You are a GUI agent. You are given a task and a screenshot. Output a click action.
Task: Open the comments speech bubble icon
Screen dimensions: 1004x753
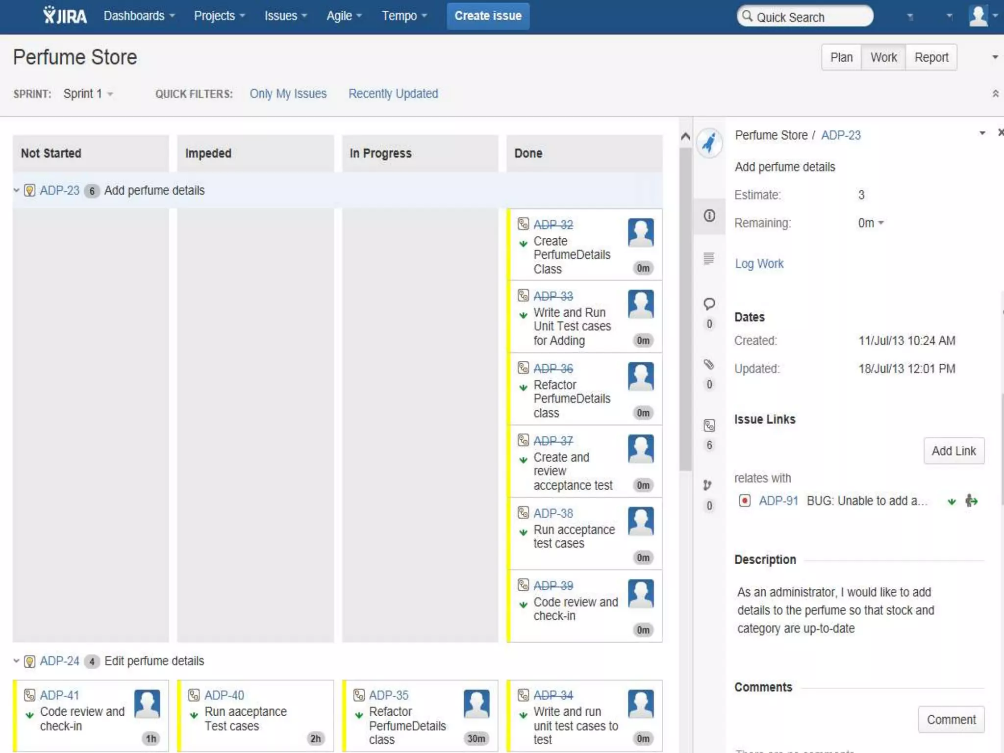(709, 304)
